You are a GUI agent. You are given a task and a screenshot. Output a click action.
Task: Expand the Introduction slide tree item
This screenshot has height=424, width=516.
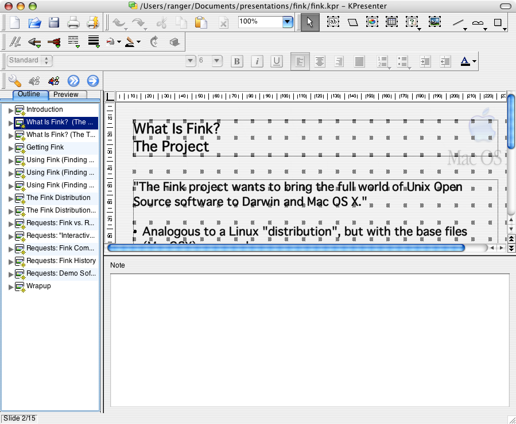10,111
